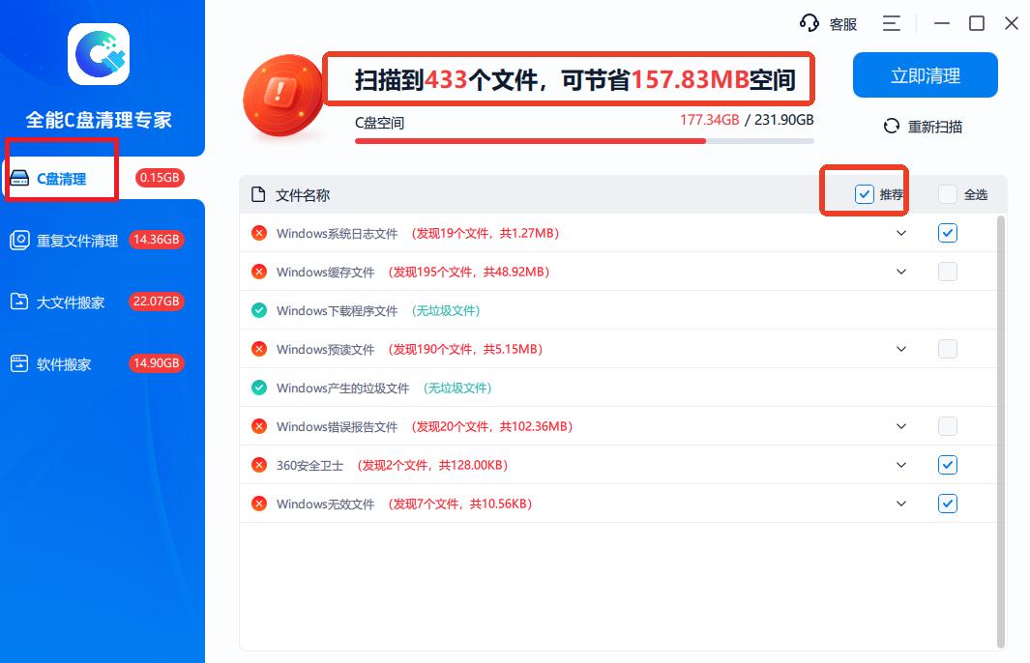Click red X icon beside Windows系统日志文件
Image resolution: width=1030 pixels, height=663 pixels.
pos(259,233)
